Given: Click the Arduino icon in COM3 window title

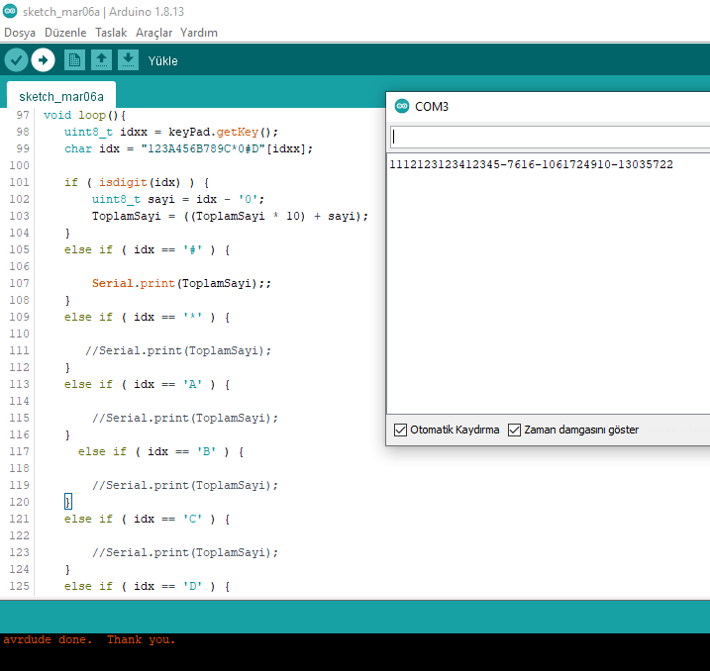Looking at the screenshot, I should pyautogui.click(x=401, y=106).
